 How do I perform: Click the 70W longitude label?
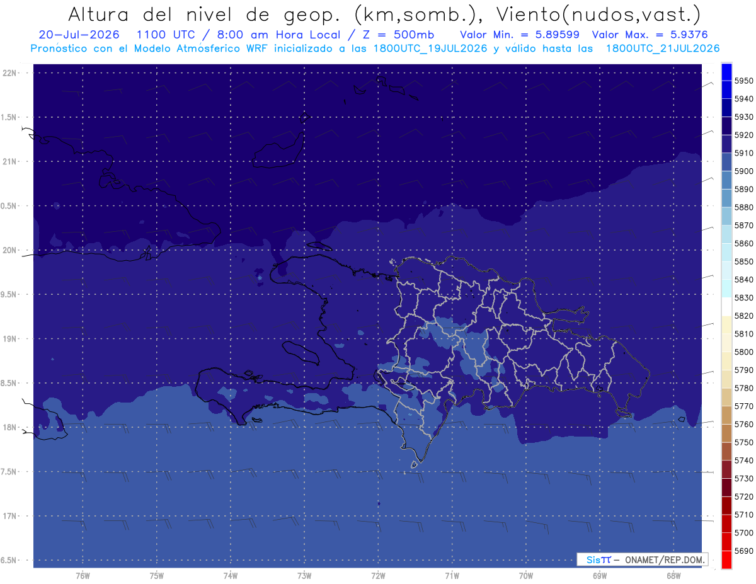pos(526,576)
